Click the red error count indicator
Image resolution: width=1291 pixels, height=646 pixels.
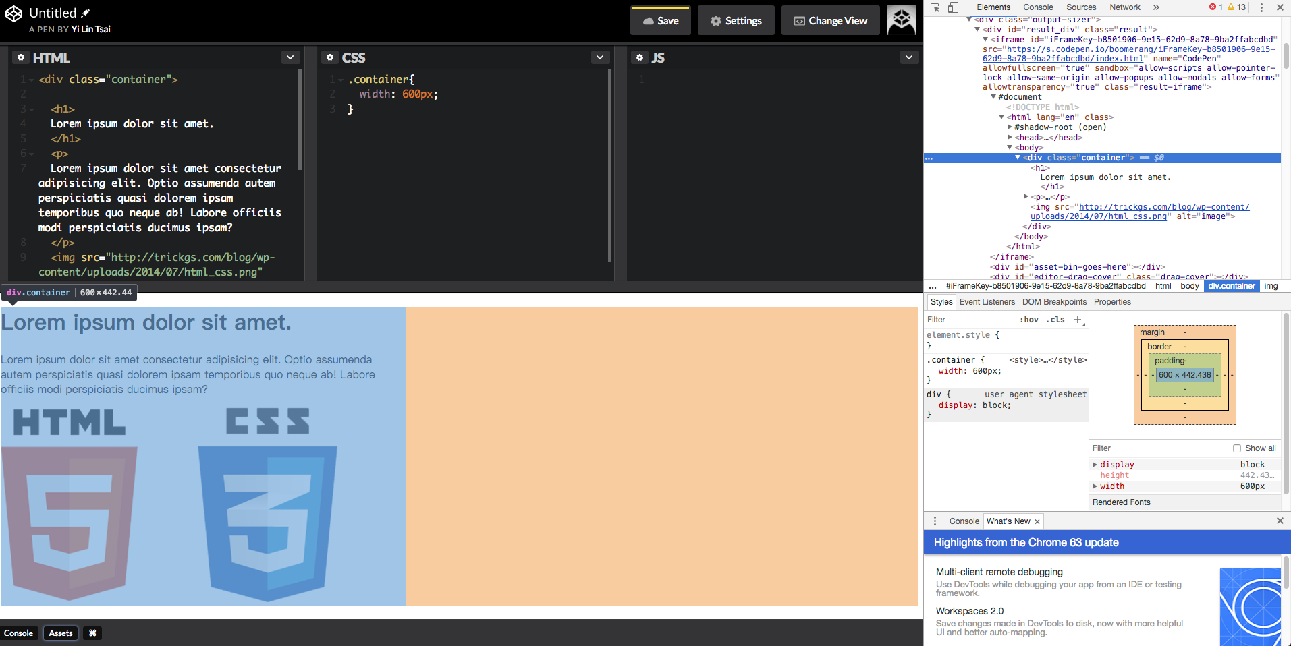click(x=1216, y=7)
